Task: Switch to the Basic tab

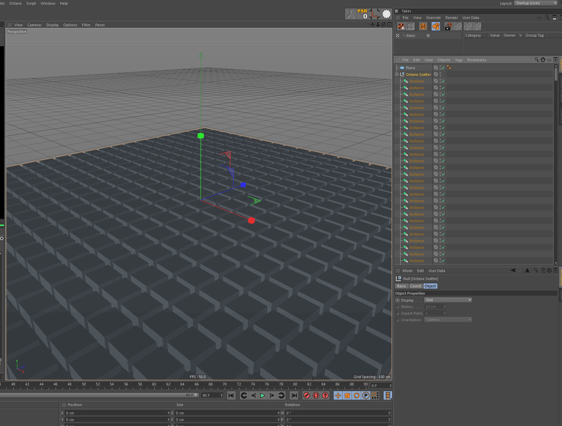Action: click(x=402, y=286)
